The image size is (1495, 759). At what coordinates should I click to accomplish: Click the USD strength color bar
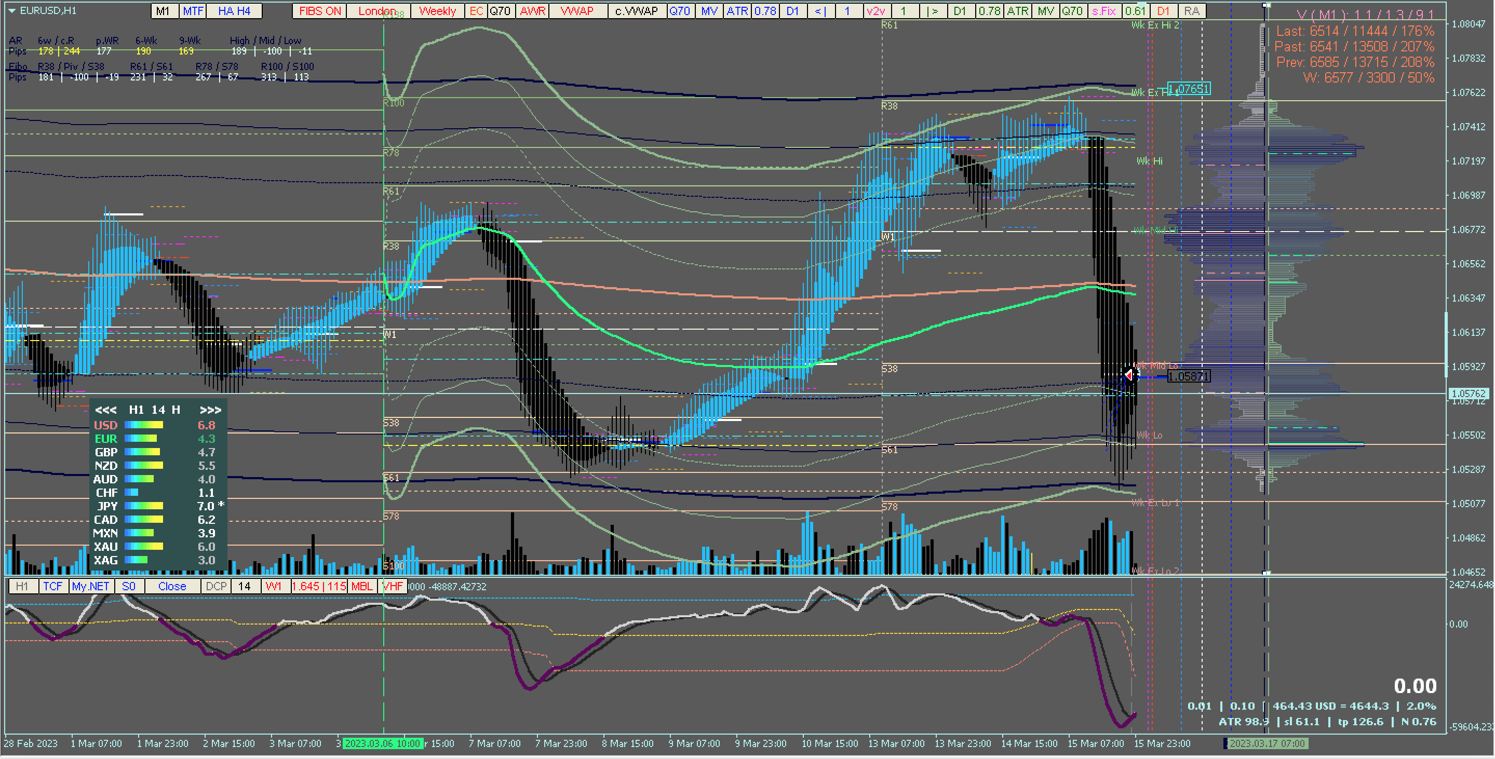click(144, 425)
